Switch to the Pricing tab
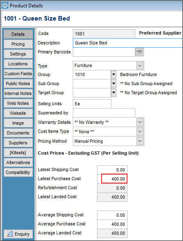Image resolution: width=183 pixels, height=241 pixels. coord(18,44)
